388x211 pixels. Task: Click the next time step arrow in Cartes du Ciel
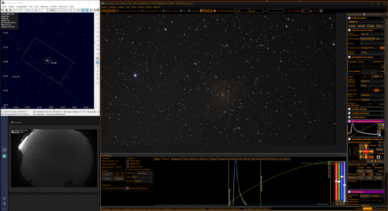[x=40, y=10]
